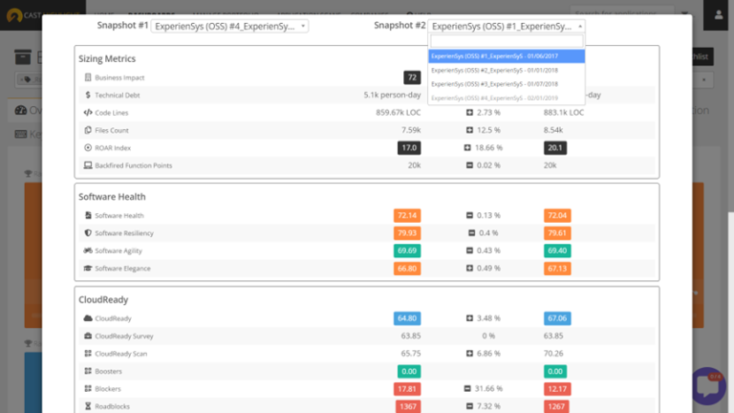Collapse the Snapshot #2 dropdown
This screenshot has width=734, height=413.
tap(507, 27)
